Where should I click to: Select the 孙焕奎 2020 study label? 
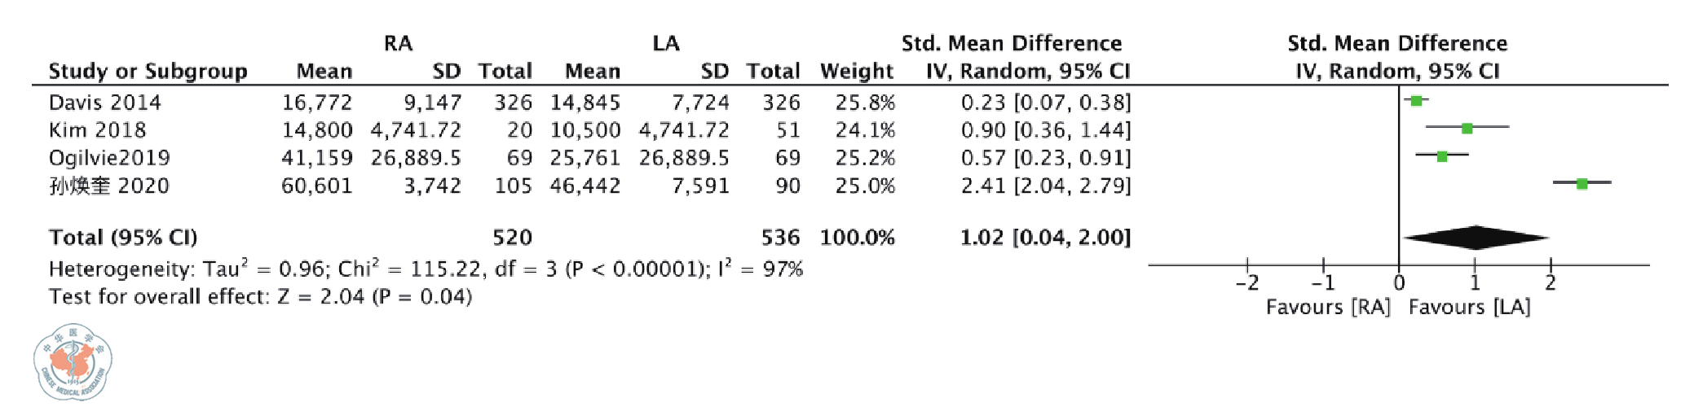[109, 186]
